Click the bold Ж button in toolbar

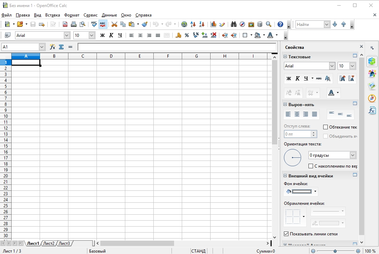[x=102, y=35]
